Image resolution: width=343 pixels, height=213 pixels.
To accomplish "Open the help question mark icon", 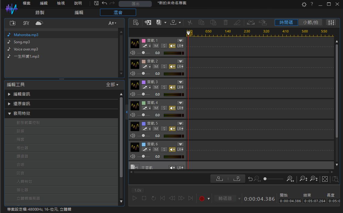I will [312, 4].
